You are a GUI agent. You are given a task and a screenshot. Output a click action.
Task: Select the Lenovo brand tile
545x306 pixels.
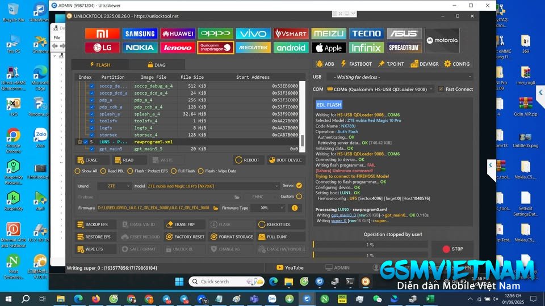point(178,48)
